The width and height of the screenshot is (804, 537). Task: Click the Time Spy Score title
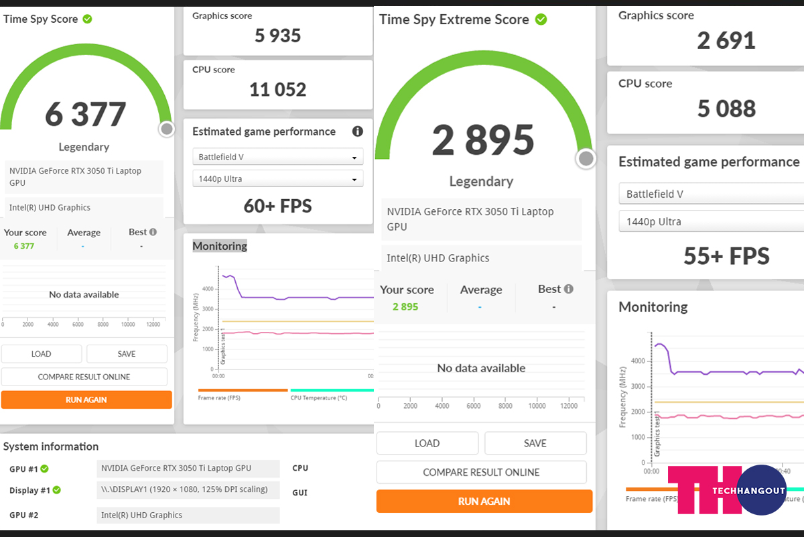pyautogui.click(x=40, y=19)
